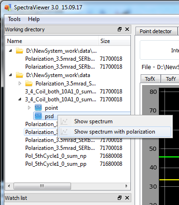Viewport: 179px width, 205px height.
Task: Click the chart icon beside Show spectrum
Action: (x=64, y=121)
